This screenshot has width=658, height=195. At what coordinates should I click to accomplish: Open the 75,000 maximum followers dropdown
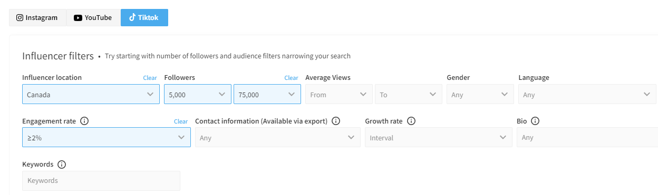(267, 94)
